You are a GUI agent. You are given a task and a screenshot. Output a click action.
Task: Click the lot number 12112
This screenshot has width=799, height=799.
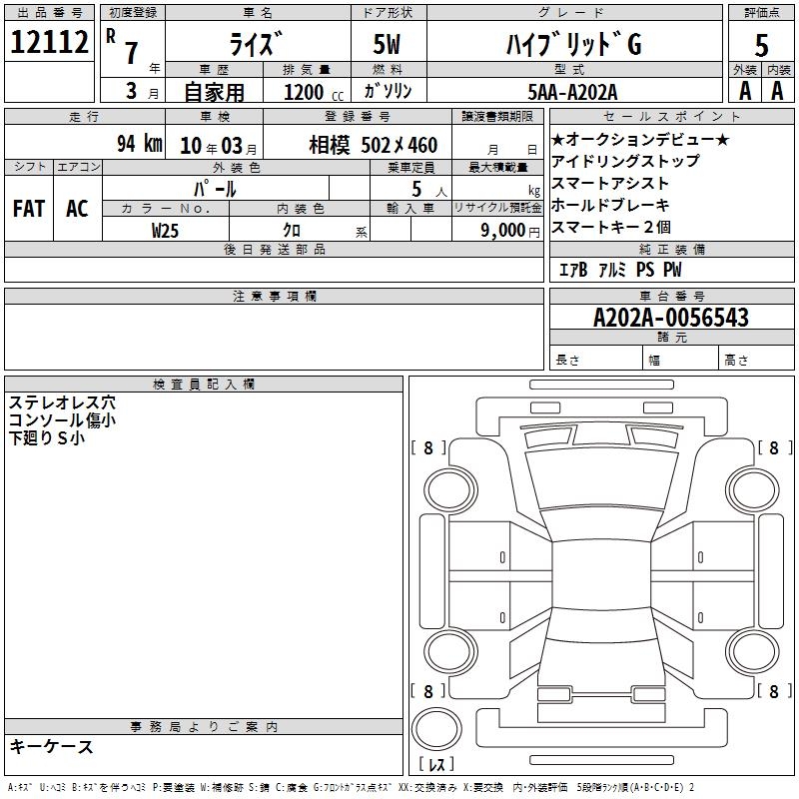[x=49, y=42]
